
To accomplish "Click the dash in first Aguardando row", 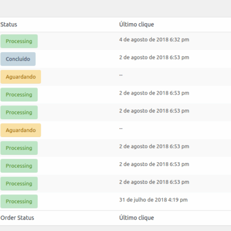I will pos(121,75).
